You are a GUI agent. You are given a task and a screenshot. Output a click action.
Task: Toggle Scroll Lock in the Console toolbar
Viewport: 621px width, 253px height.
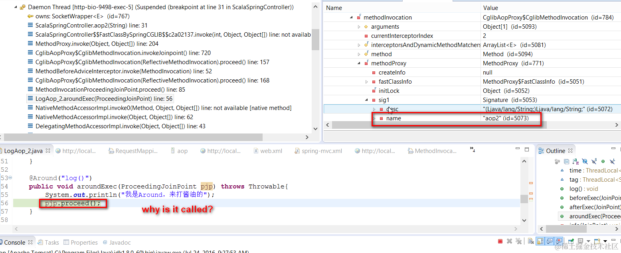540,241
